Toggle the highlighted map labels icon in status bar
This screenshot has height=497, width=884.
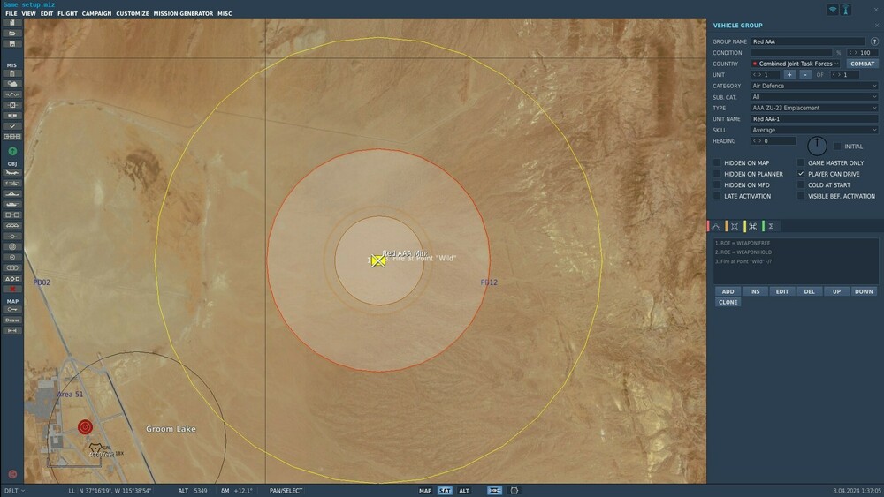[x=494, y=491]
